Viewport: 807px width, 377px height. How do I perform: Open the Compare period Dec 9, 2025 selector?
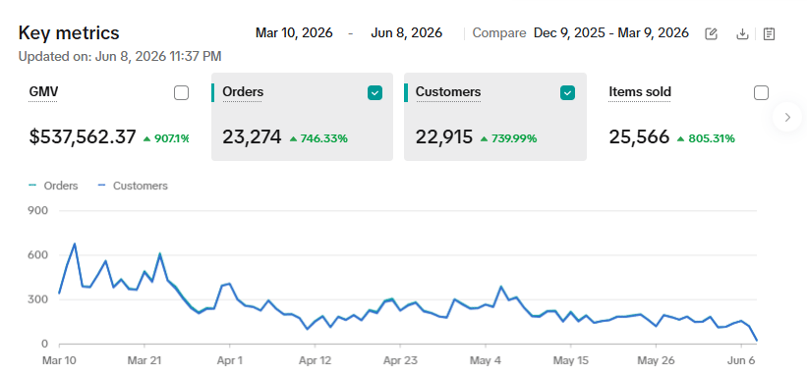pos(611,33)
